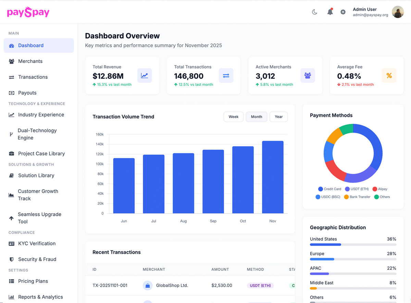
Task: Switch the chart to Week view
Action: coord(234,117)
